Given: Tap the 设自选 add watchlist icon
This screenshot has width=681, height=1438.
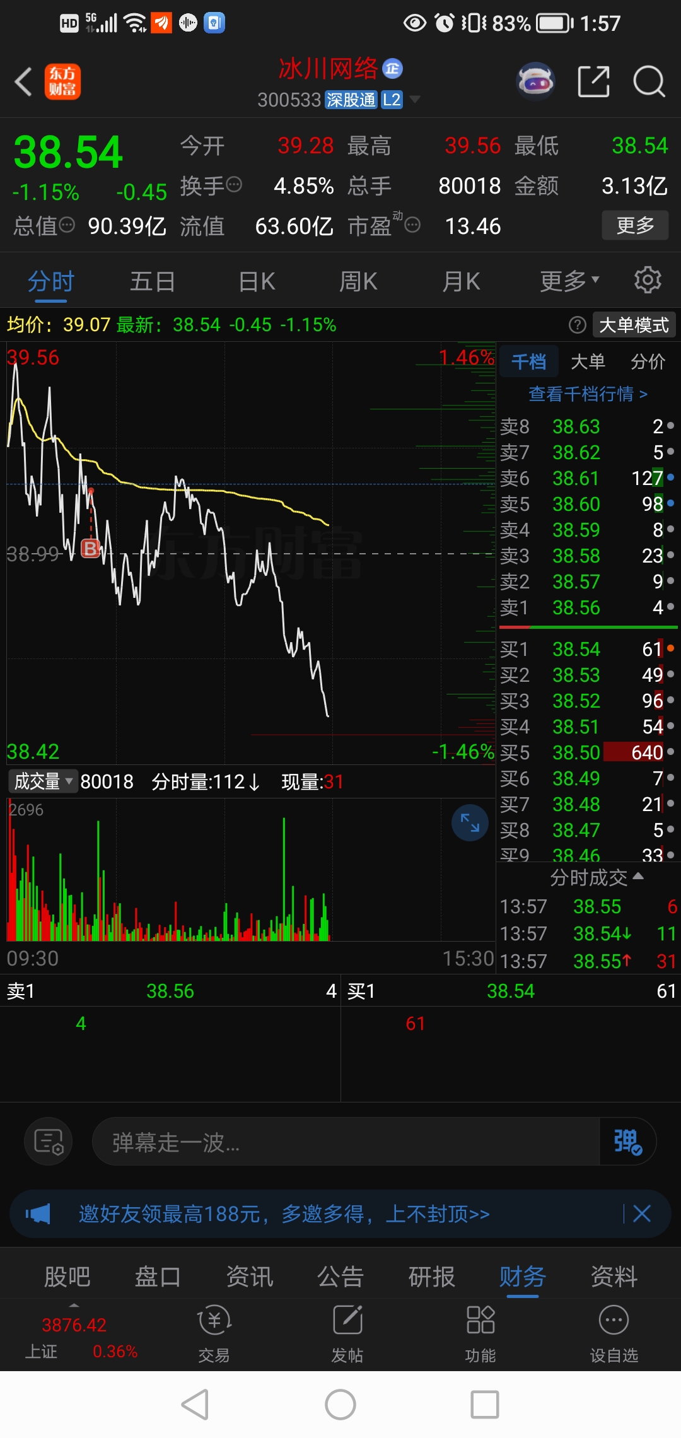Looking at the screenshot, I should [x=614, y=1334].
